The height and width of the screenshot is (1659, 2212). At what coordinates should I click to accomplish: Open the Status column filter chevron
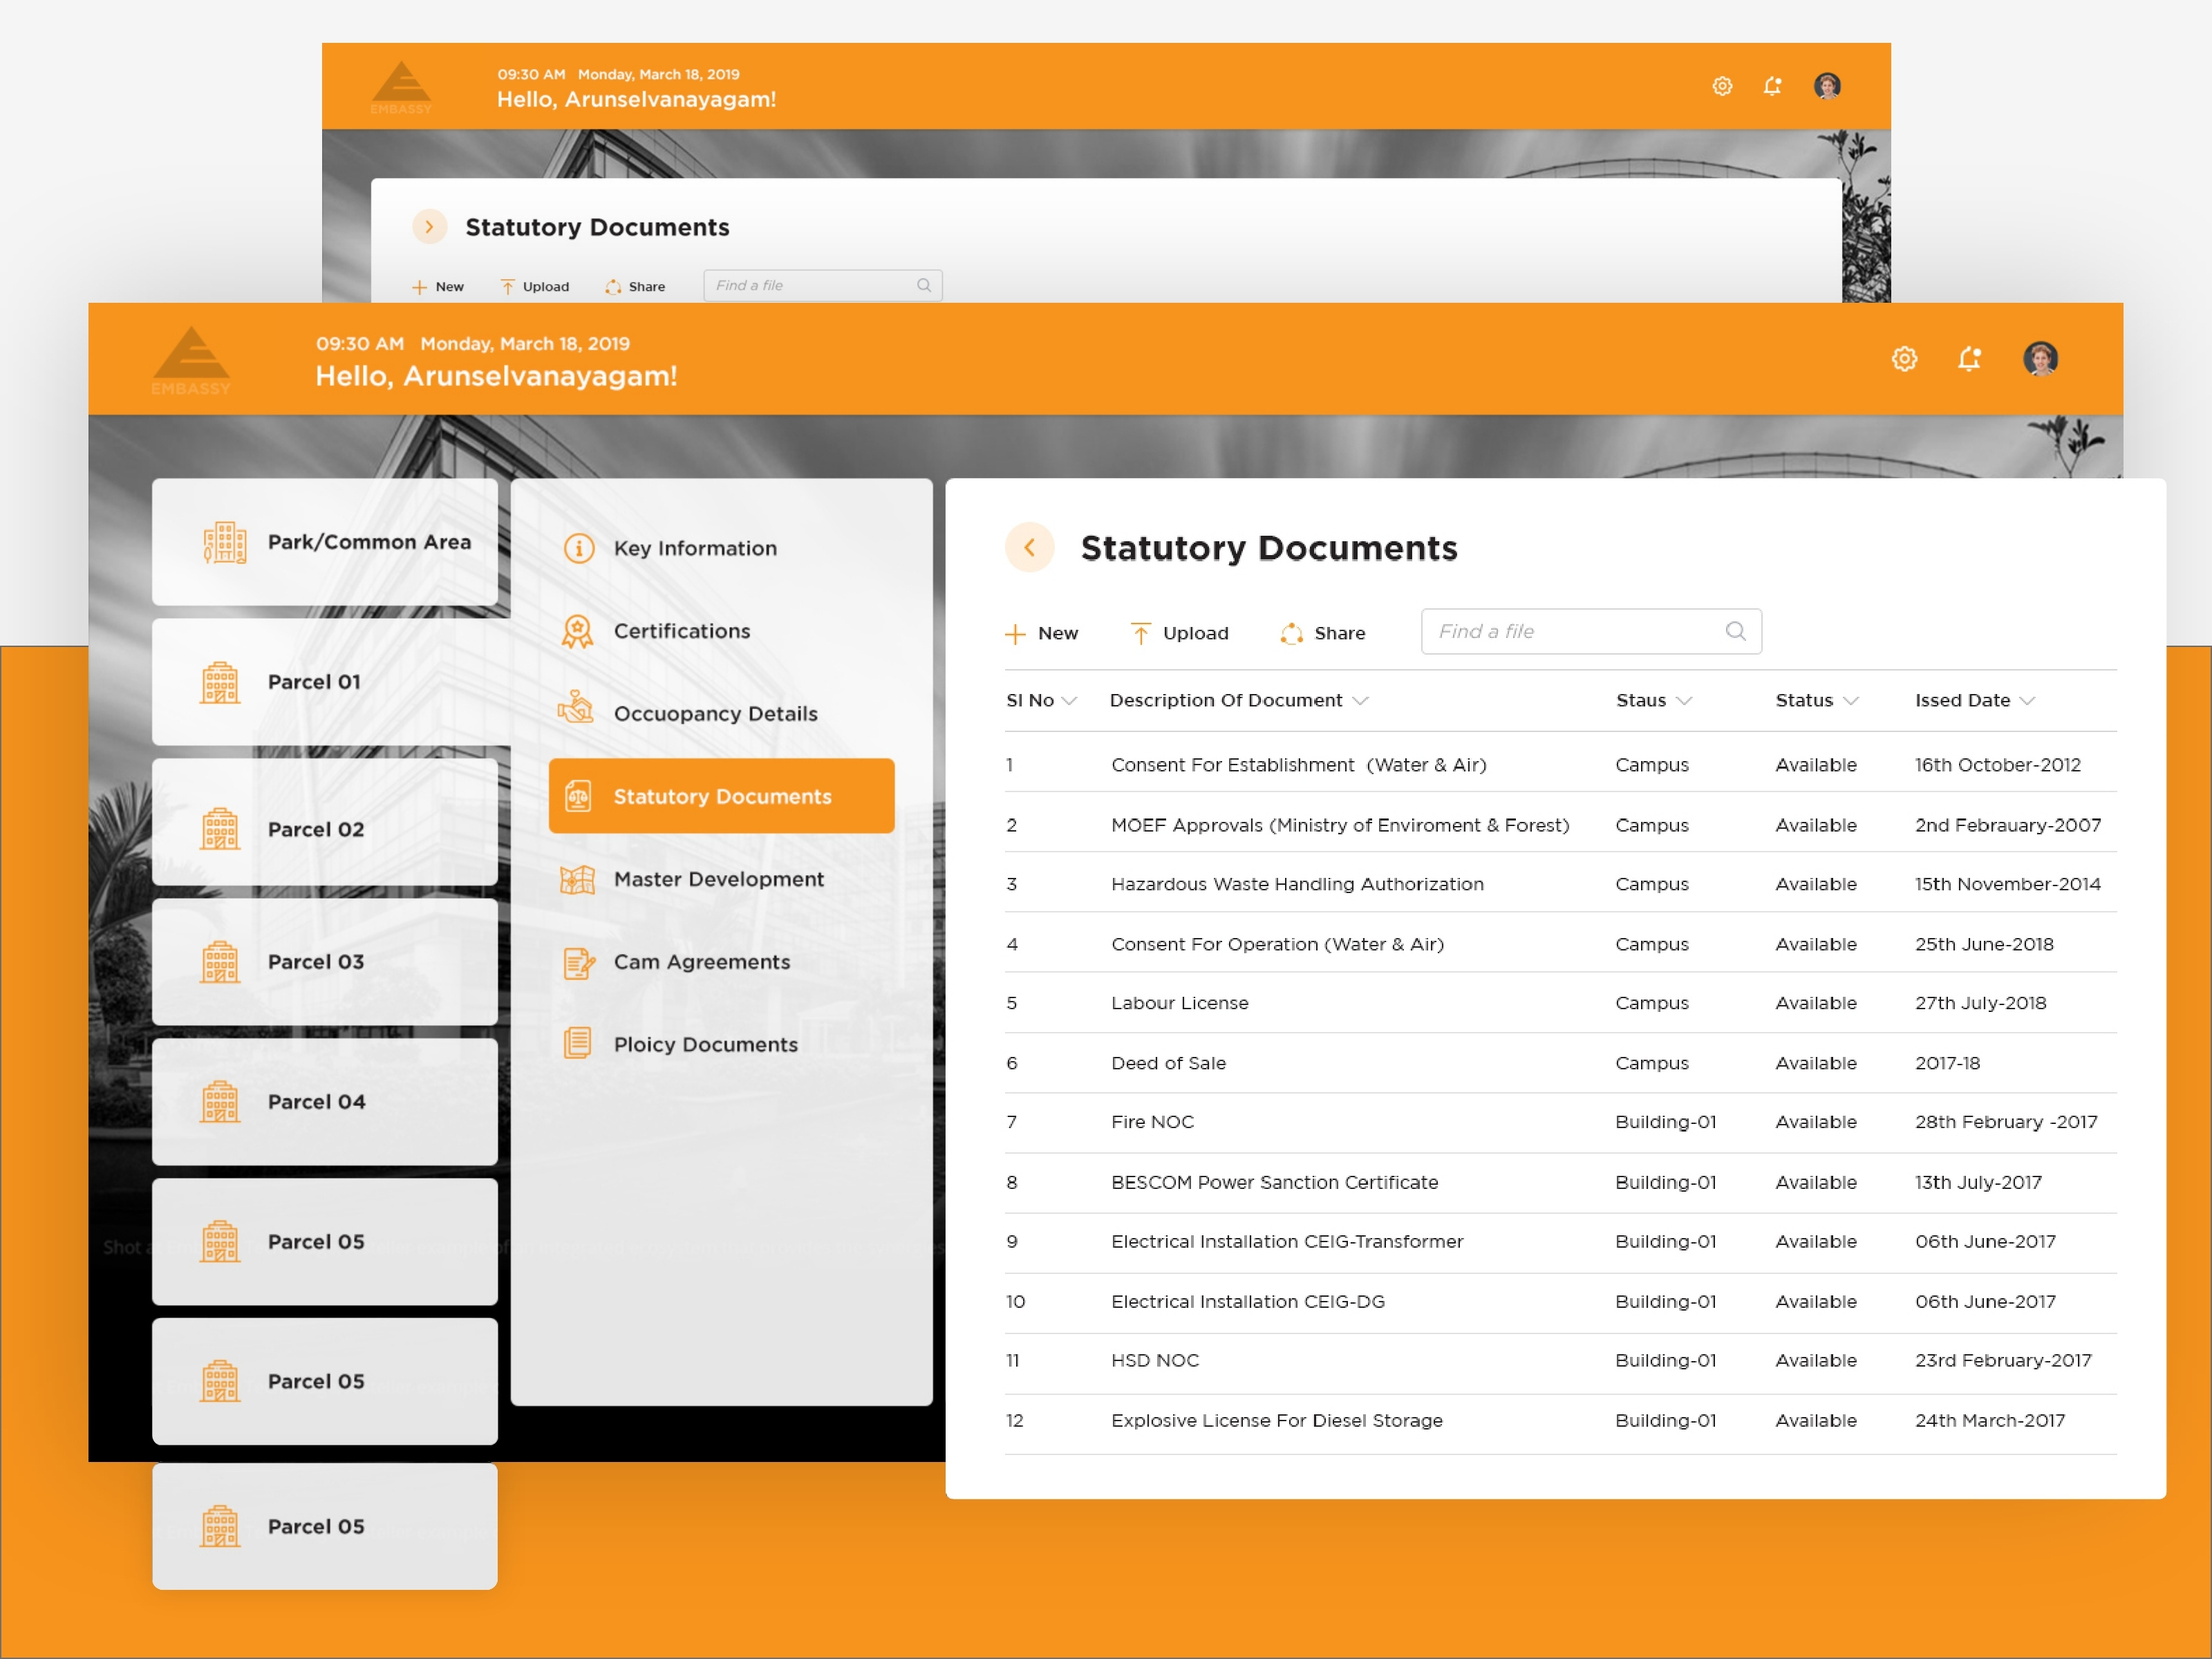(1851, 701)
